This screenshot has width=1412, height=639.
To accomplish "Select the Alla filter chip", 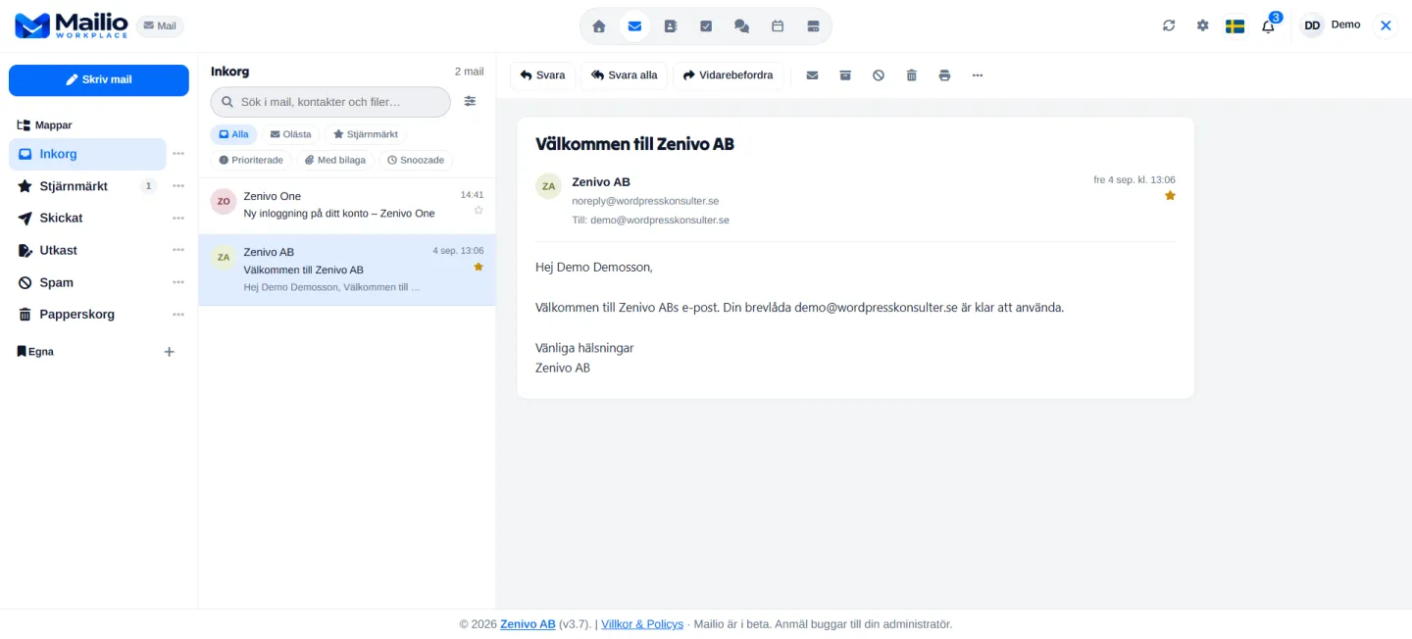I will tap(233, 134).
